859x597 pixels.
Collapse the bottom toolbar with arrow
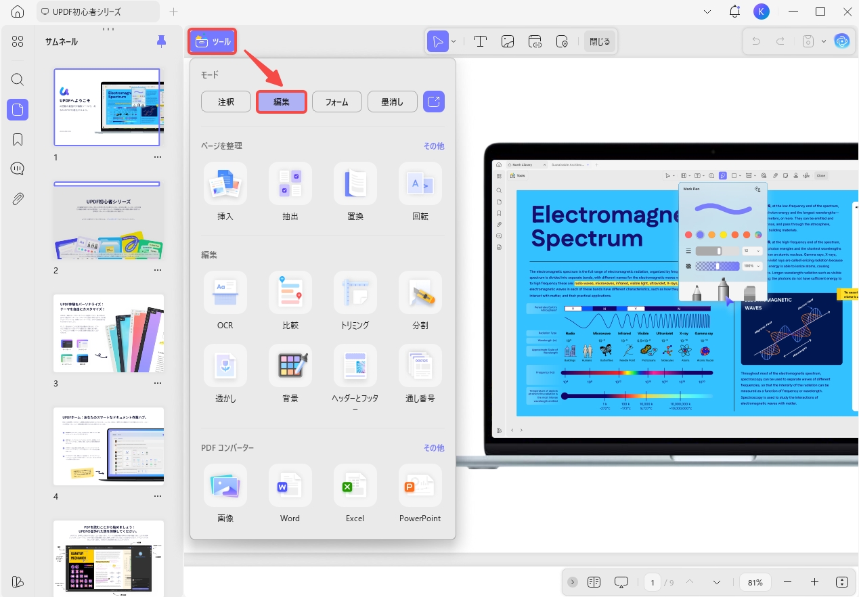click(573, 582)
